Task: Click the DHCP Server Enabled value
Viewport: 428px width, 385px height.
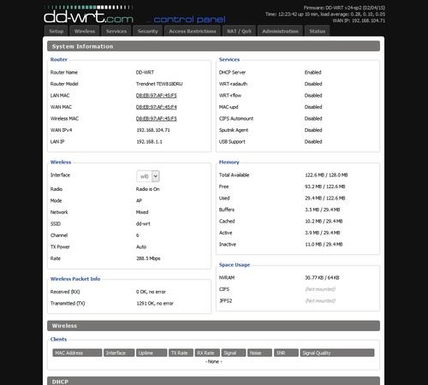Action: 312,73
